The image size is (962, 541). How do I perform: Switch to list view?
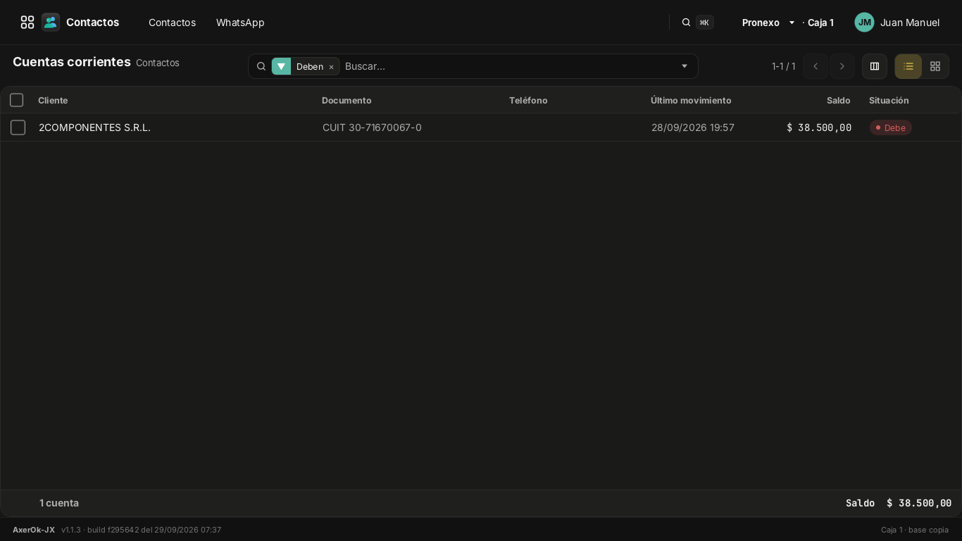908,66
